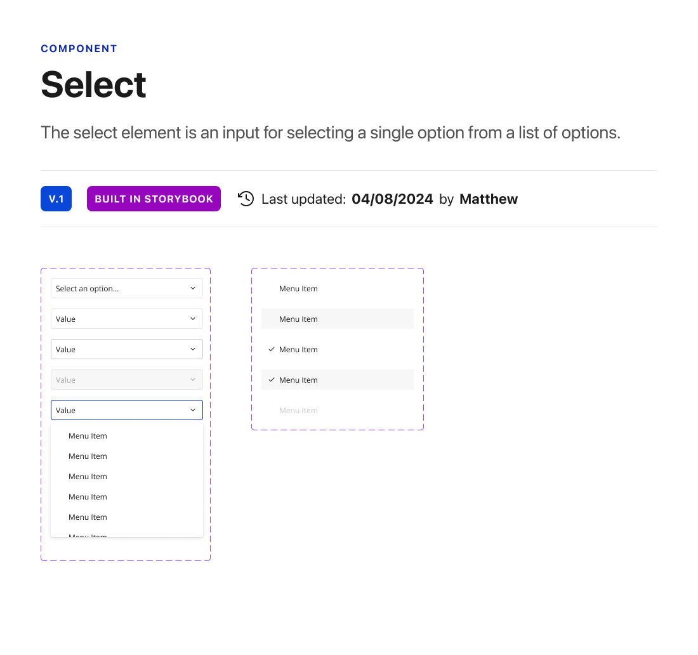
Task: Select the hovered gray unchecked Menu Item
Action: 338,319
